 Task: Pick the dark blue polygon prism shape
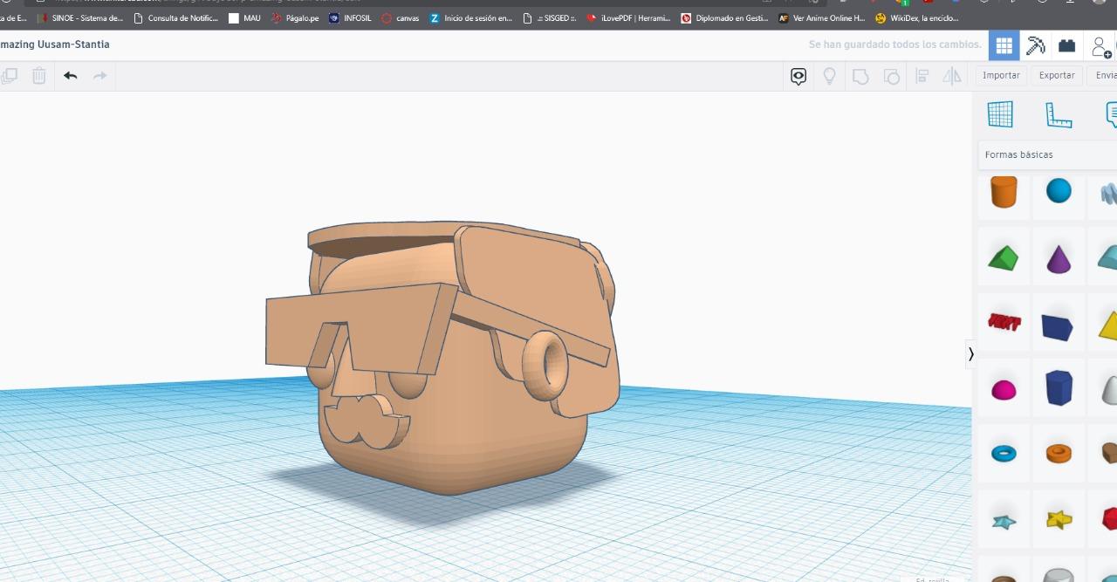pyautogui.click(x=1059, y=388)
